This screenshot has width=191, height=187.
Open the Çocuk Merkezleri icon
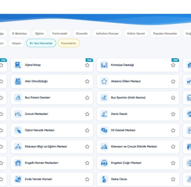[x=18, y=114]
